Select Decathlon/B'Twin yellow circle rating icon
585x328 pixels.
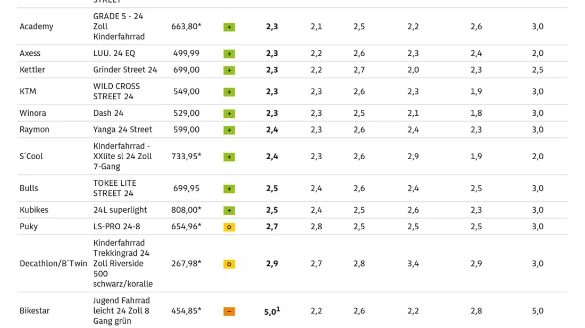coord(229,264)
